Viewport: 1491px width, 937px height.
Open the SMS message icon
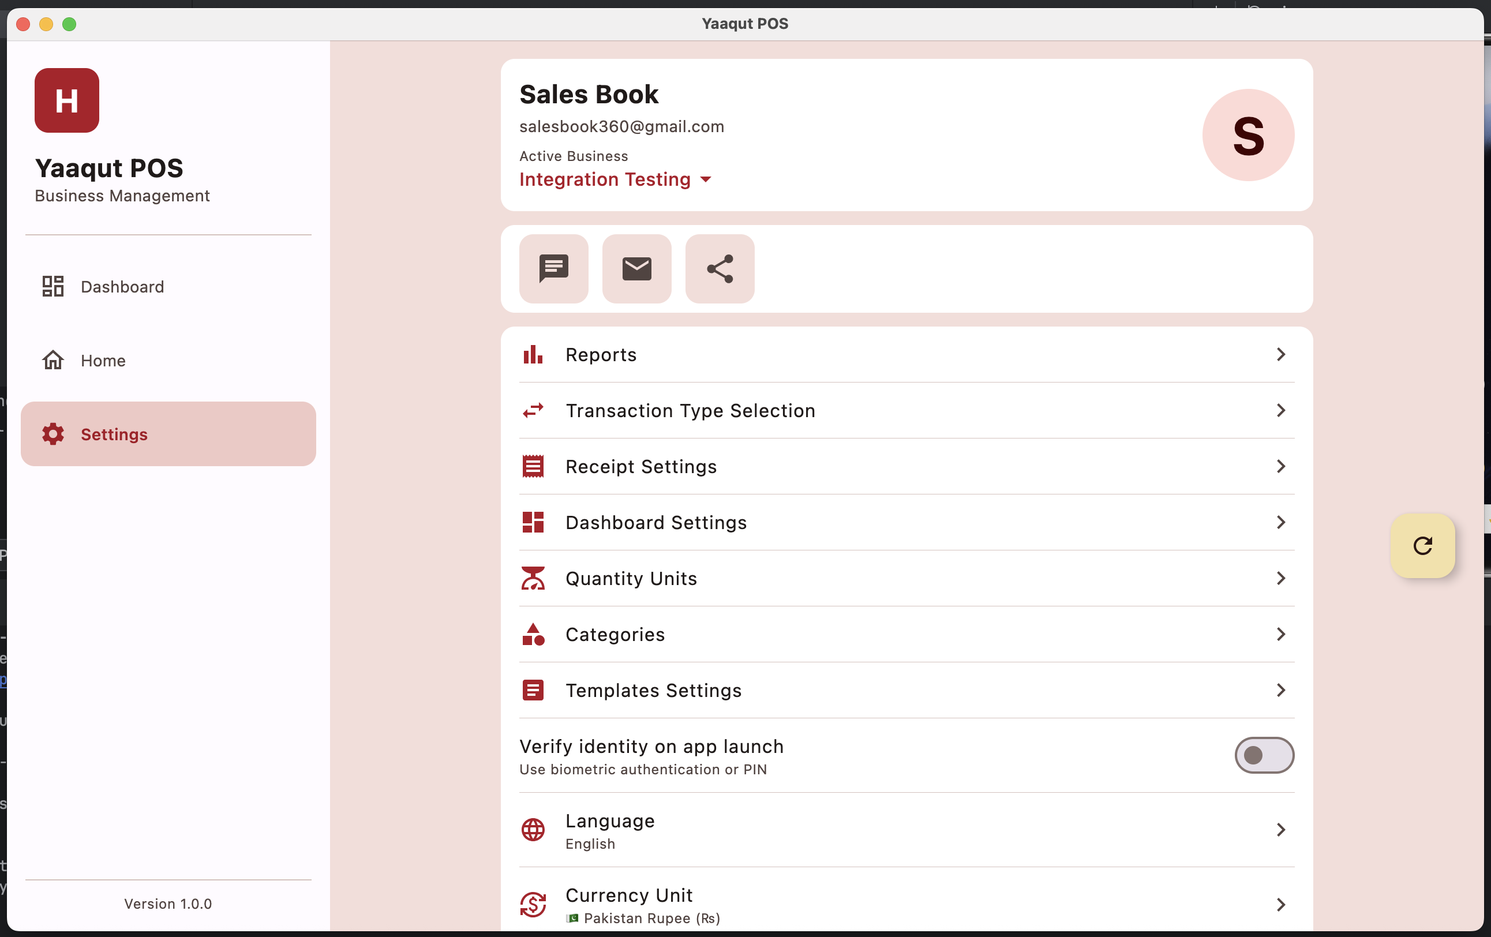coord(553,269)
